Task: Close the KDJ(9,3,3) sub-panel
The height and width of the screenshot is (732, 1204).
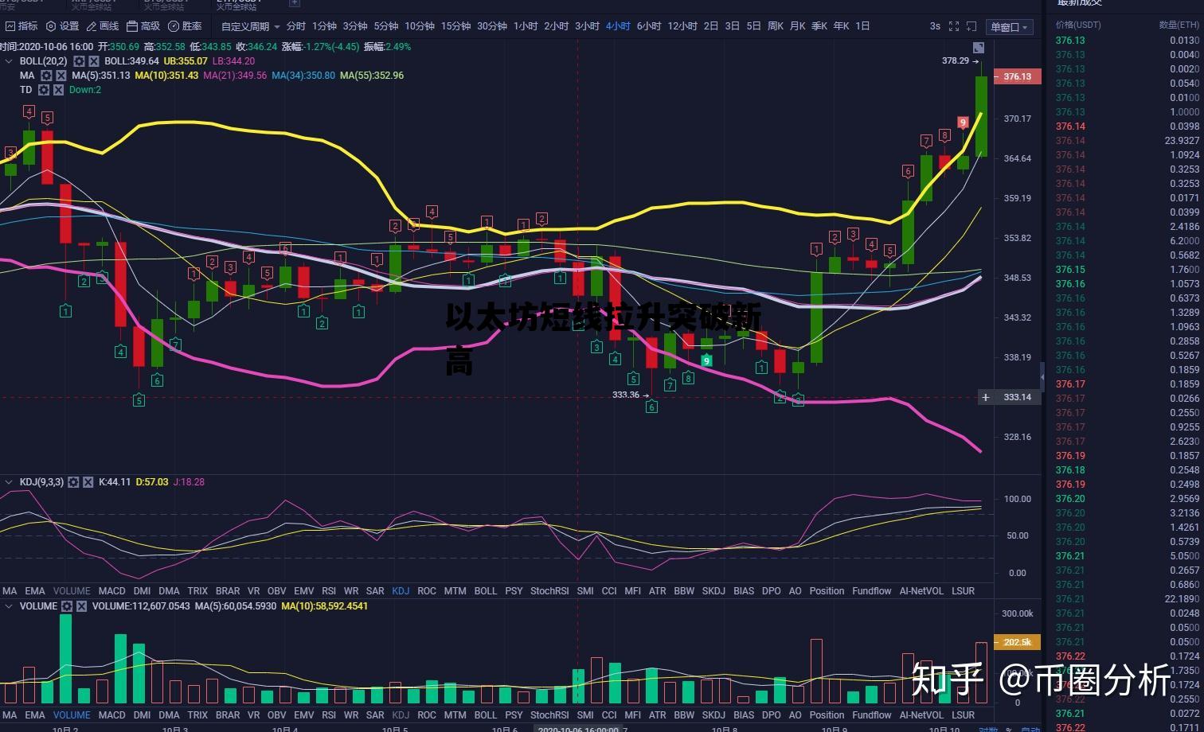Action: click(x=88, y=482)
